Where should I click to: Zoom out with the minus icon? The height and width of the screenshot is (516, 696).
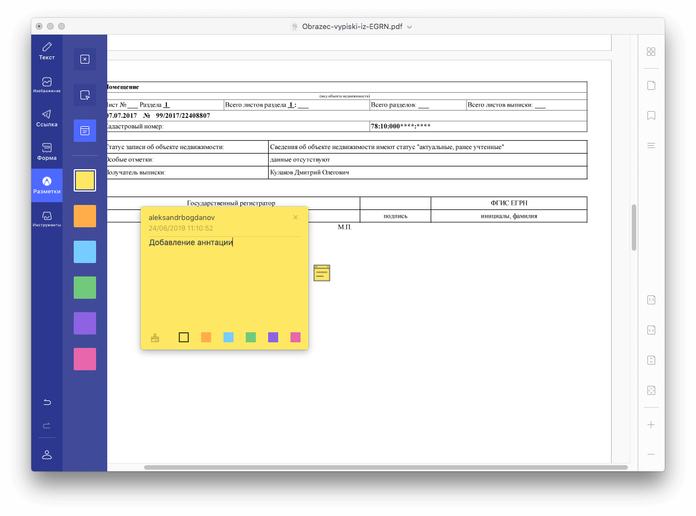point(651,454)
